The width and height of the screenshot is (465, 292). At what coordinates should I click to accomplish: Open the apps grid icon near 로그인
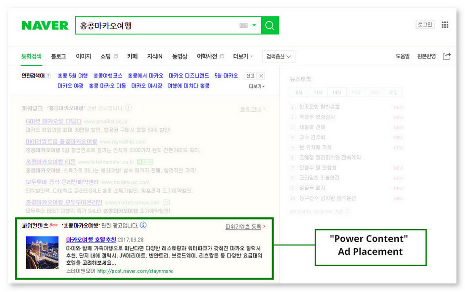click(x=445, y=25)
